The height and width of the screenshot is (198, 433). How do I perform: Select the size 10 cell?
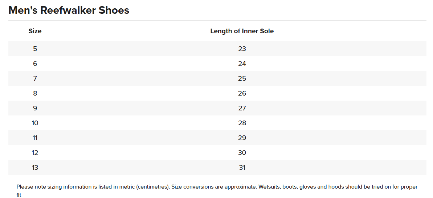pos(35,123)
